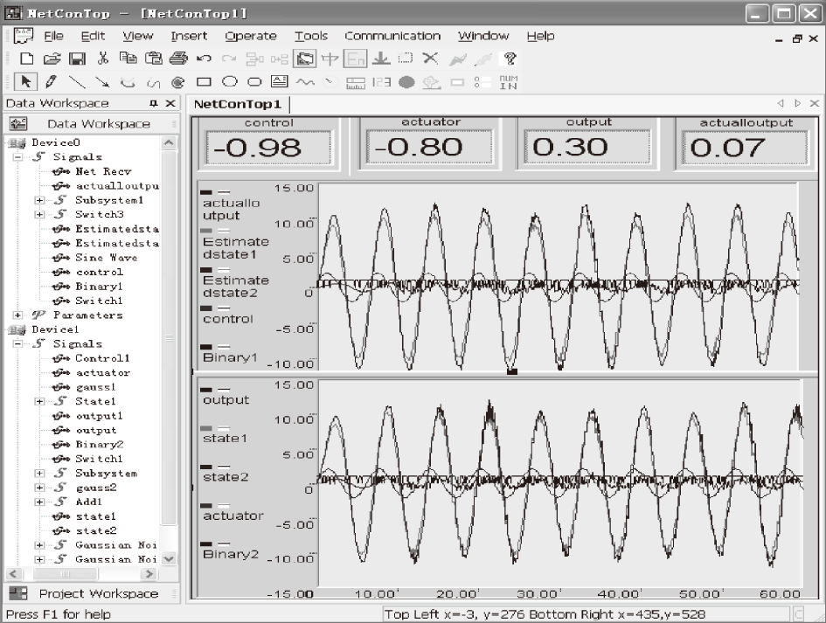
Task: Click the Open folder toolbar icon
Action: (52, 59)
